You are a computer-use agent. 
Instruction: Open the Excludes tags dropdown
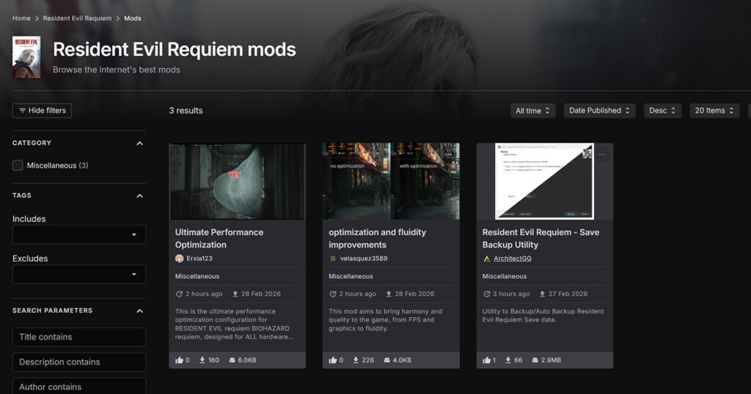[79, 275]
